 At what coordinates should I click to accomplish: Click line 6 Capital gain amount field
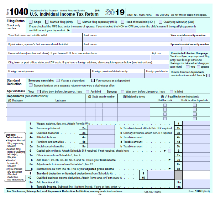196,151
